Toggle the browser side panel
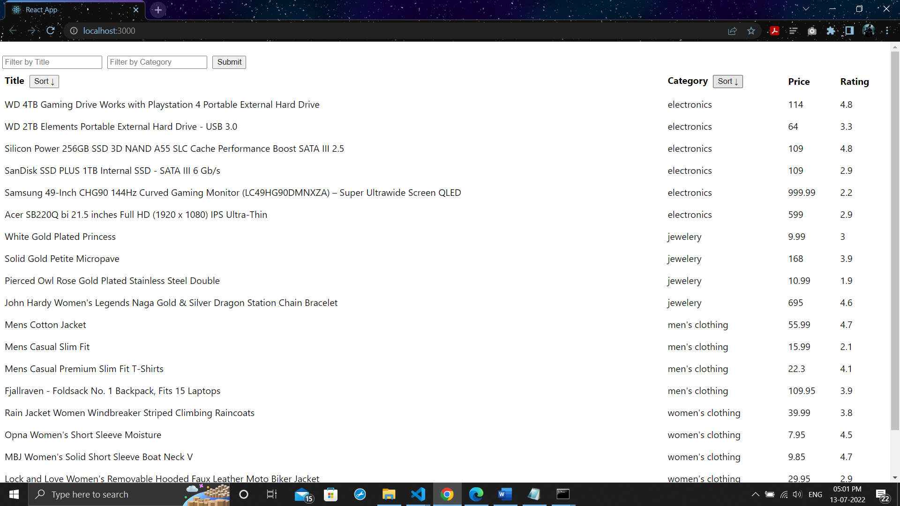Screen dimensions: 900x506 pos(849,31)
